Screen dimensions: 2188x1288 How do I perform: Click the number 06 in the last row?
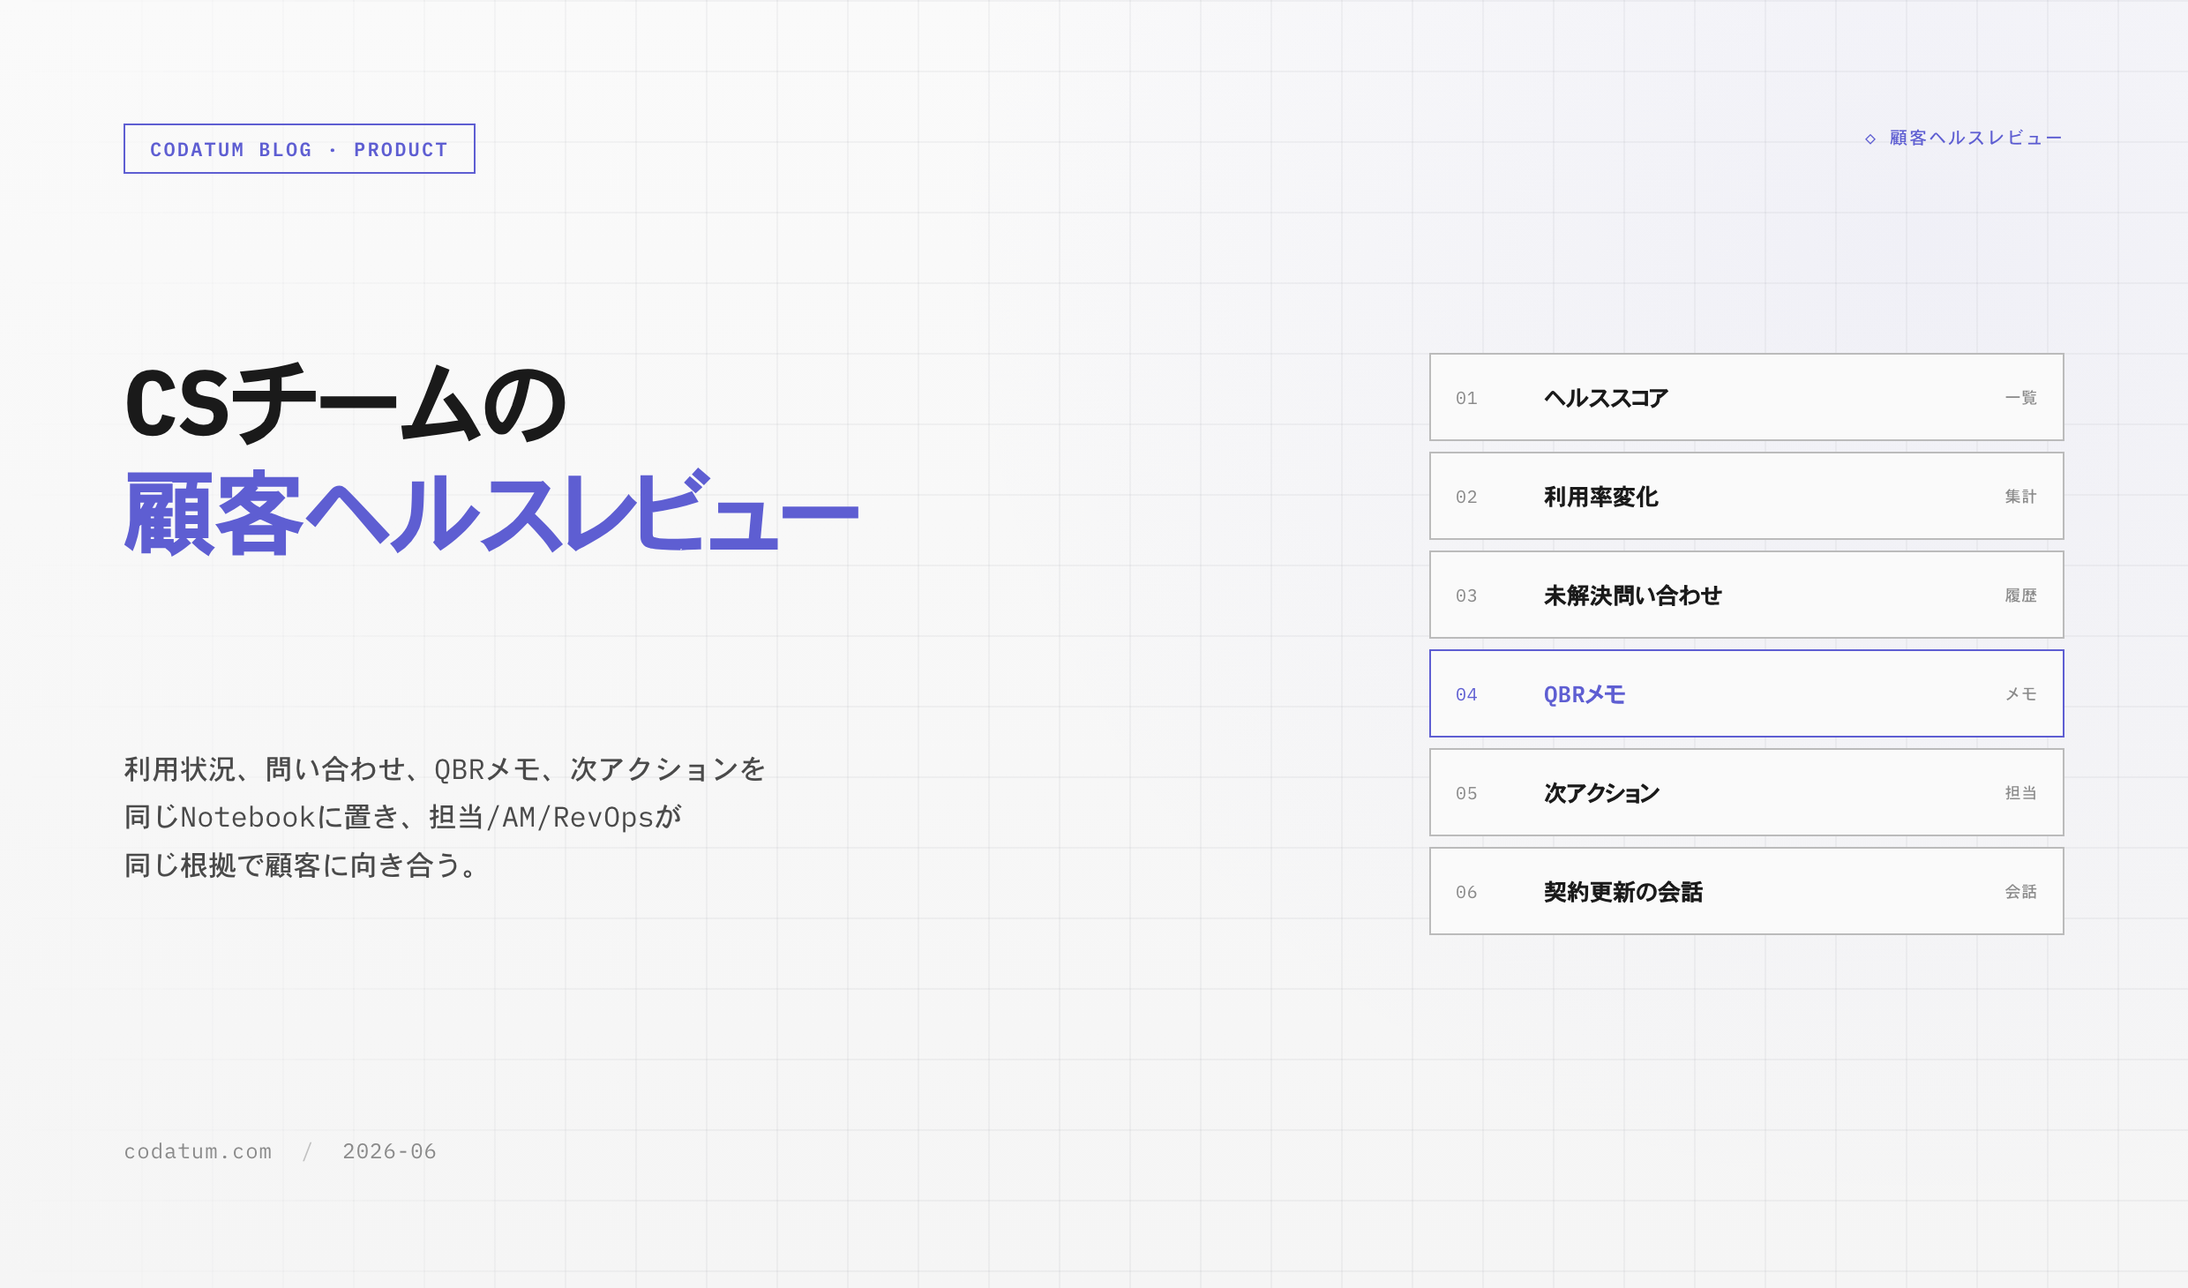(x=1466, y=892)
